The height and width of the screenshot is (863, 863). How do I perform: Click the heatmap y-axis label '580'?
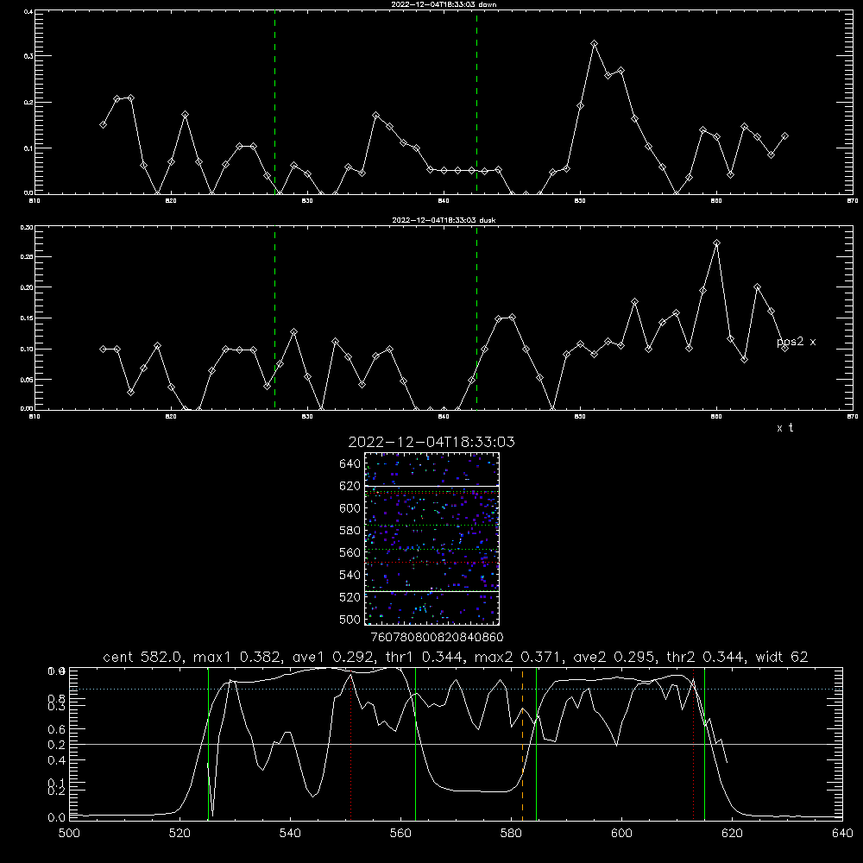point(350,531)
